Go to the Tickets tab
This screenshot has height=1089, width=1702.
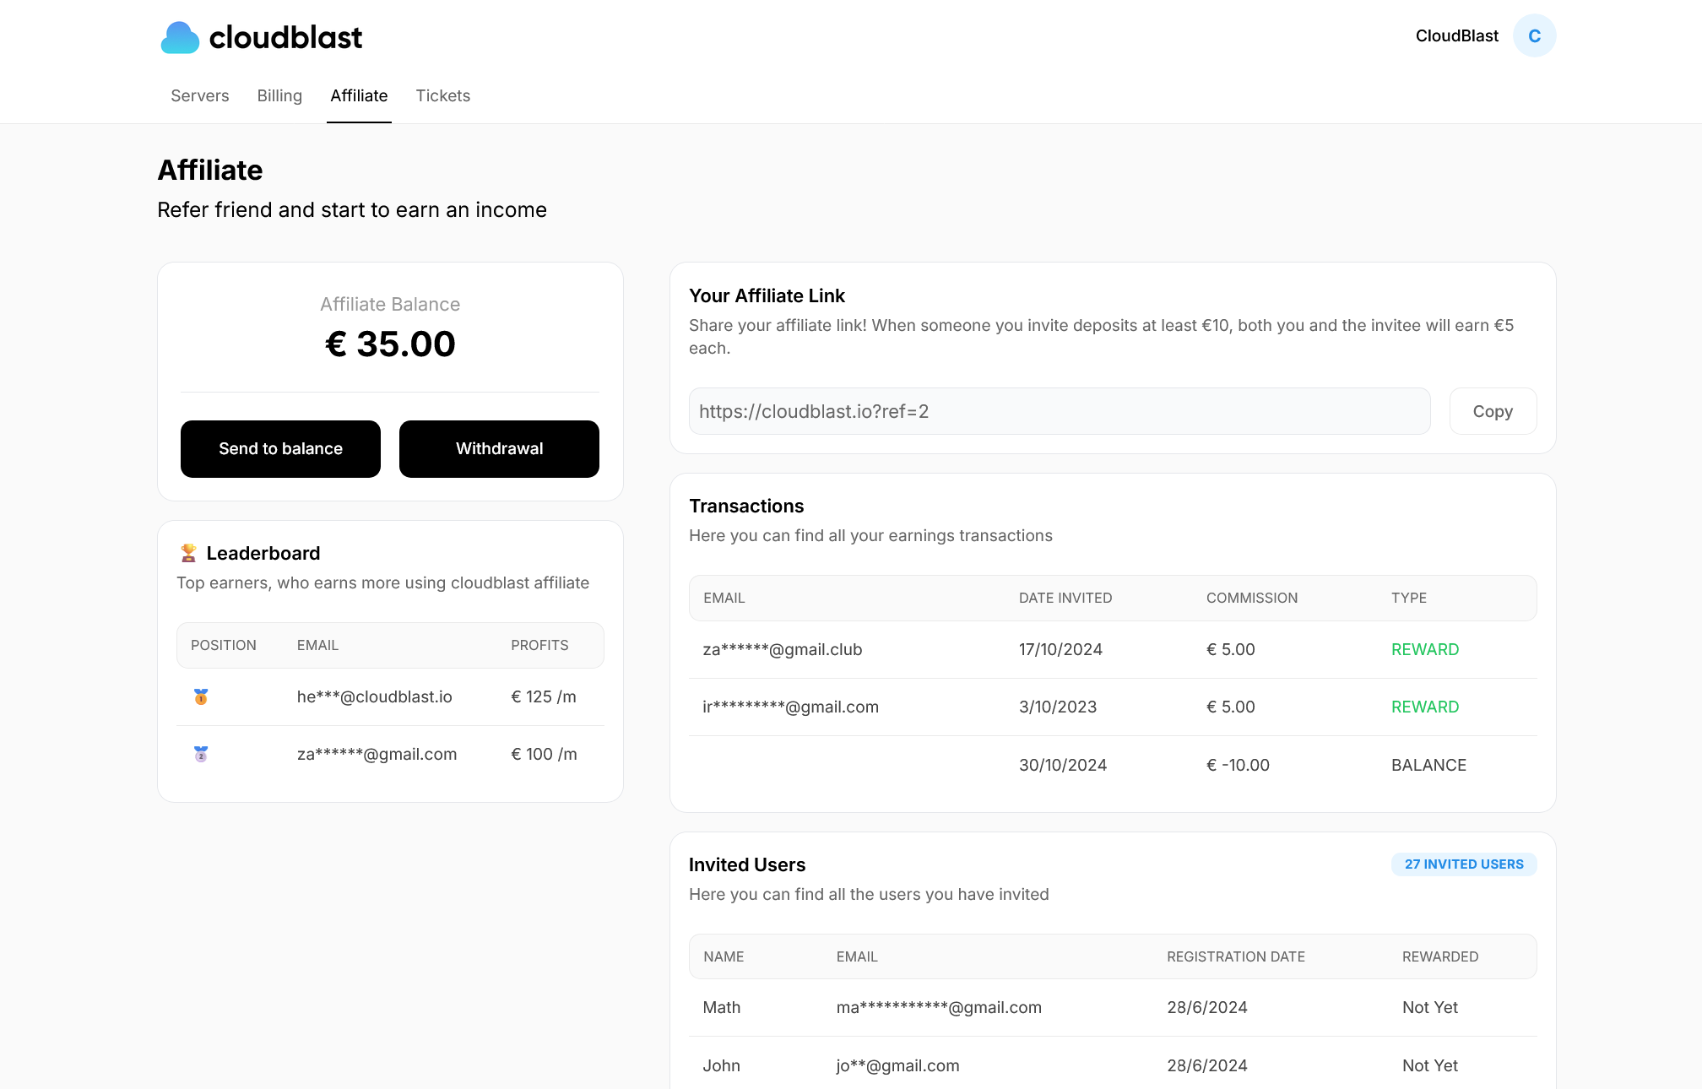pyautogui.click(x=442, y=96)
